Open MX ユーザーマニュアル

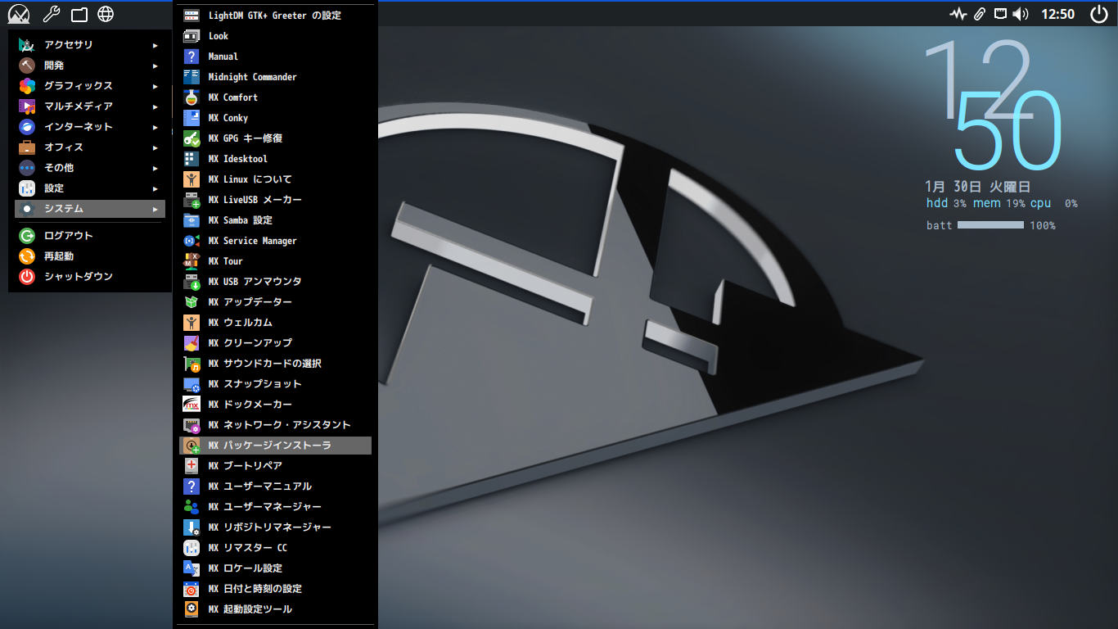point(275,486)
